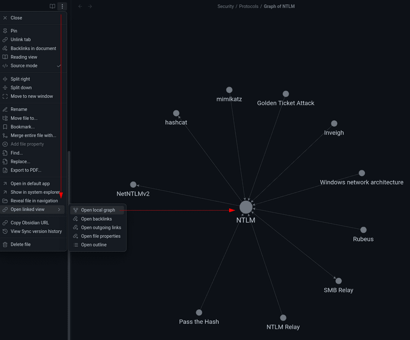410x340 pixels.
Task: Choose Copy Obsidian URL
Action: tap(30, 223)
